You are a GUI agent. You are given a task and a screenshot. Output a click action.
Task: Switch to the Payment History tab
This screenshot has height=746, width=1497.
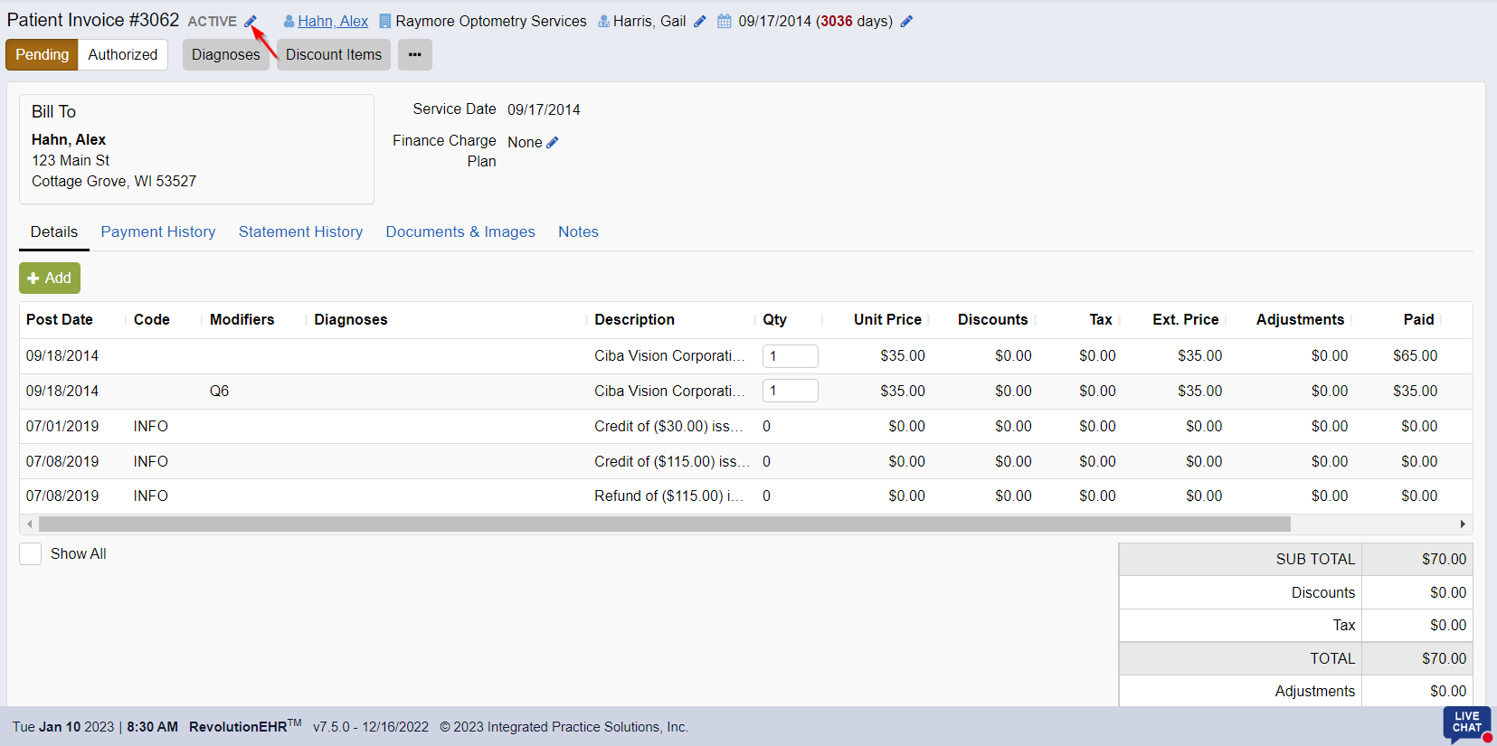[x=158, y=232]
